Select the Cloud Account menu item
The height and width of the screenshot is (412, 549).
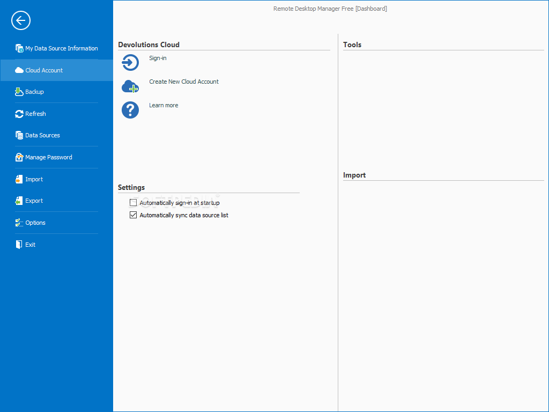click(57, 70)
